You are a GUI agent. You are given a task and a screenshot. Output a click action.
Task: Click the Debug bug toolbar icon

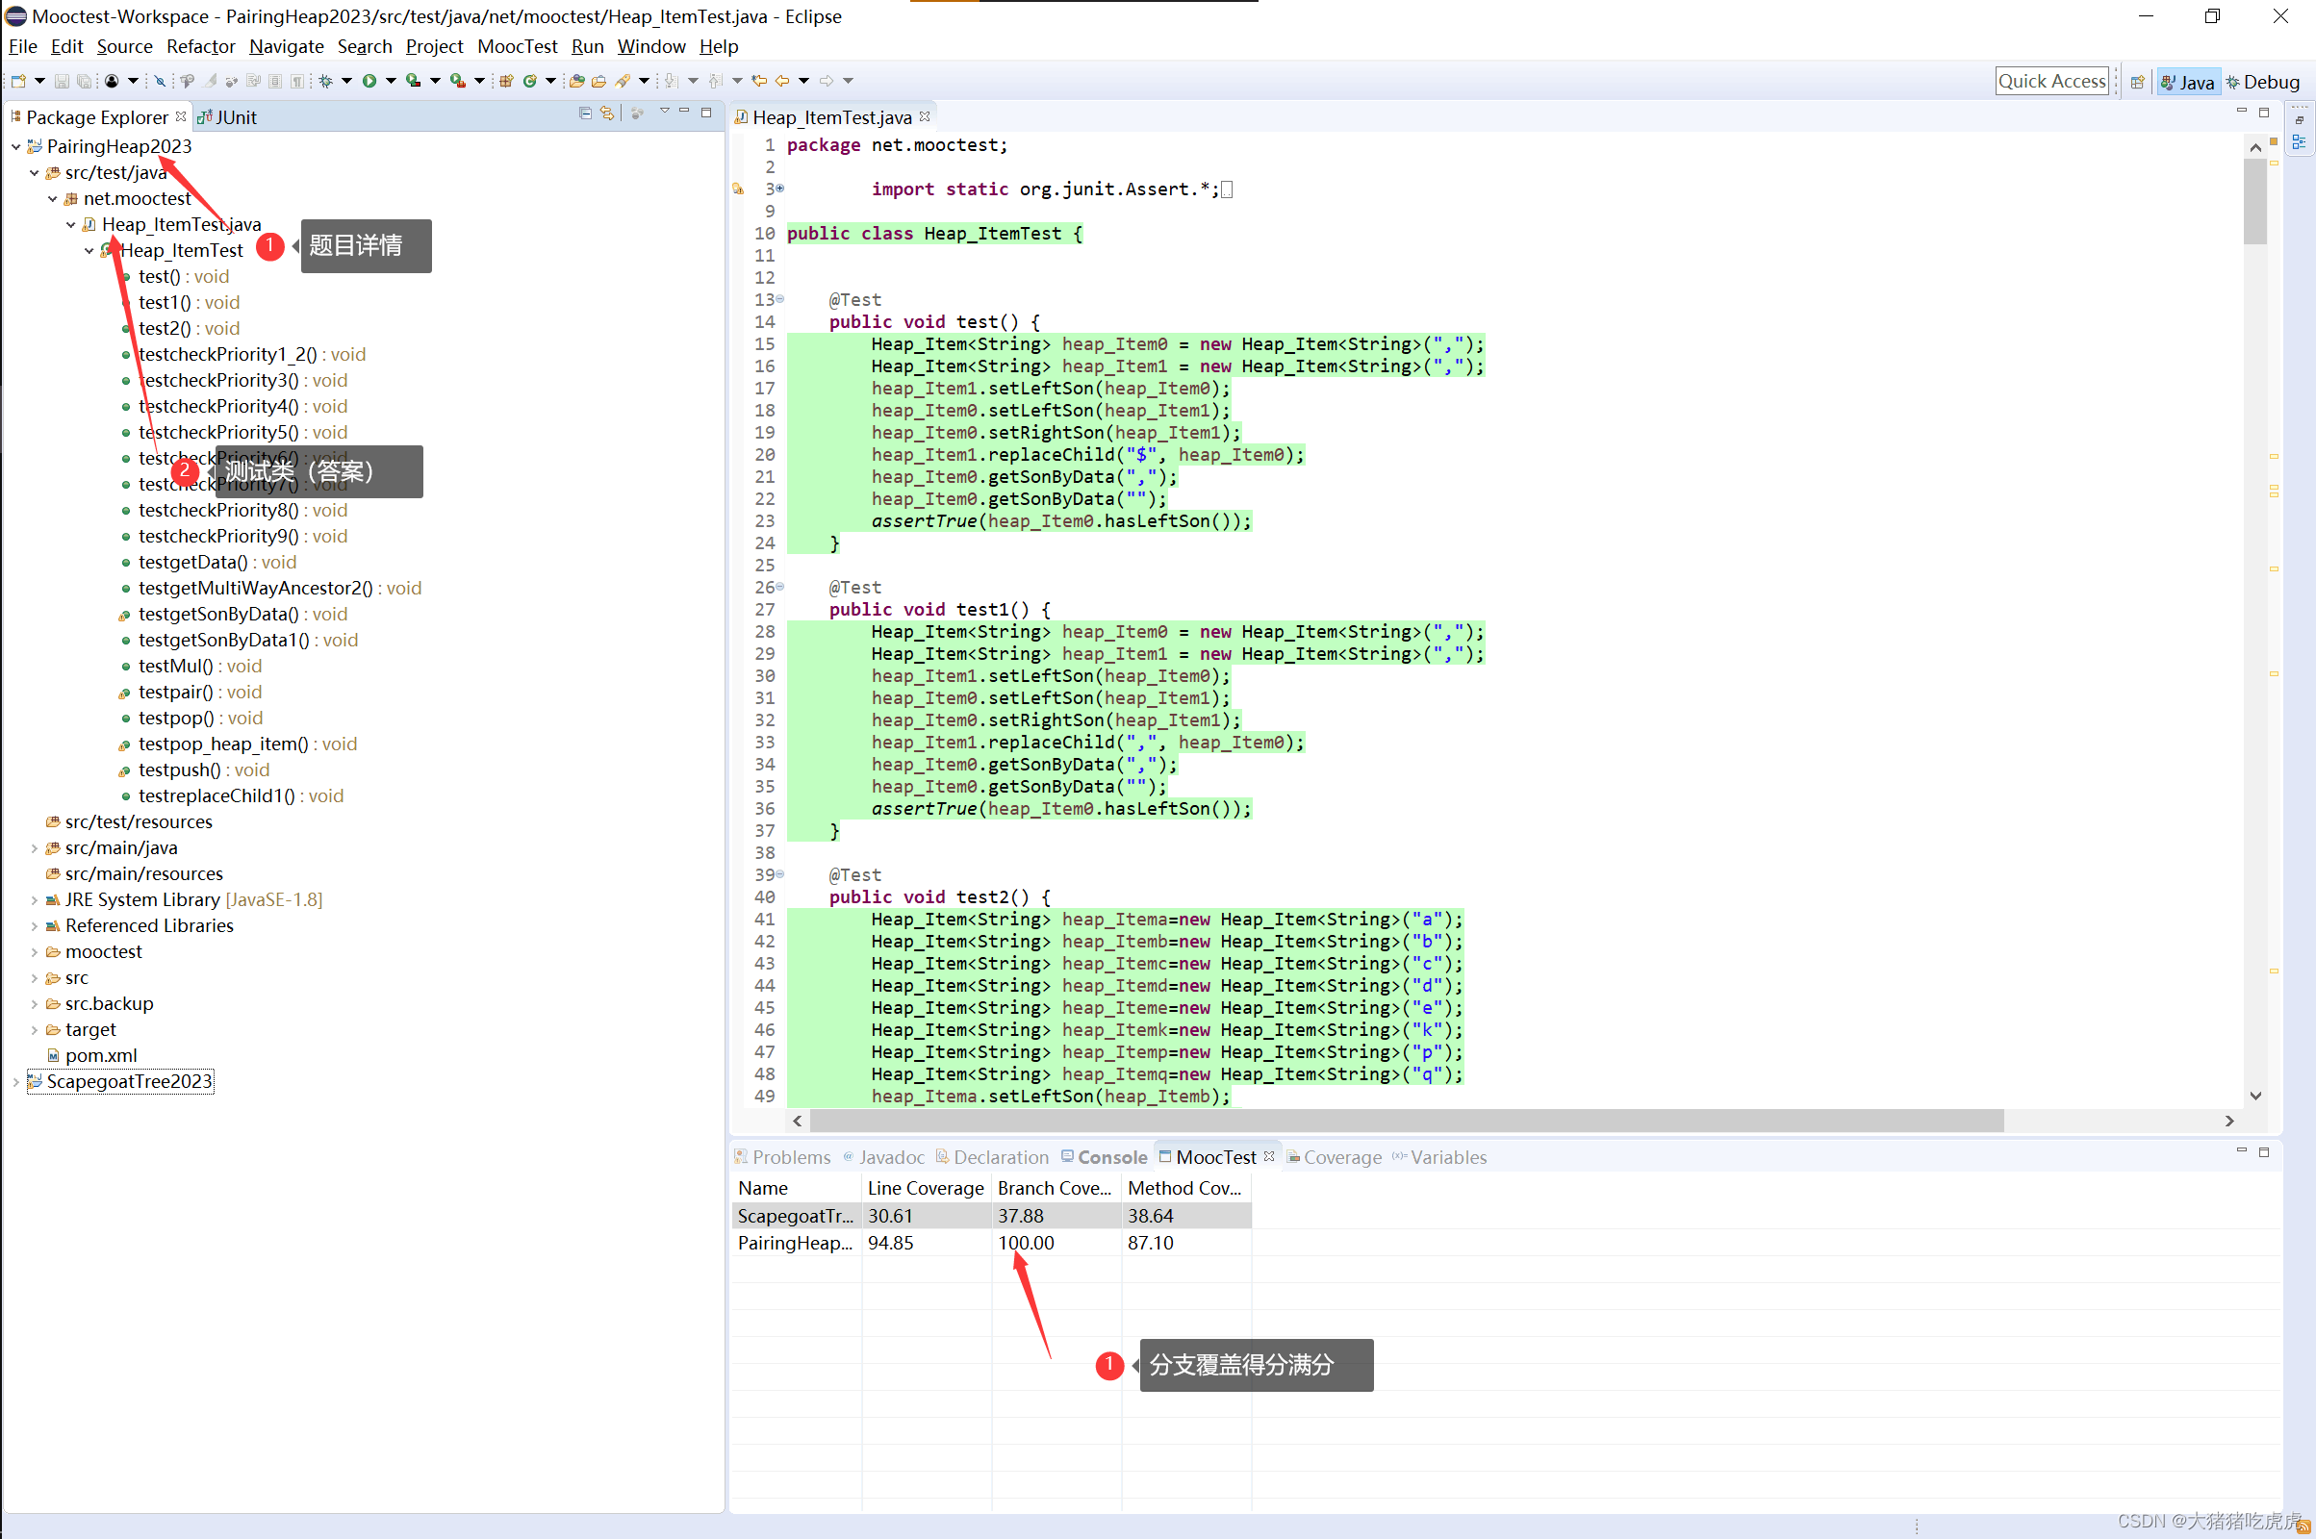coord(325,81)
